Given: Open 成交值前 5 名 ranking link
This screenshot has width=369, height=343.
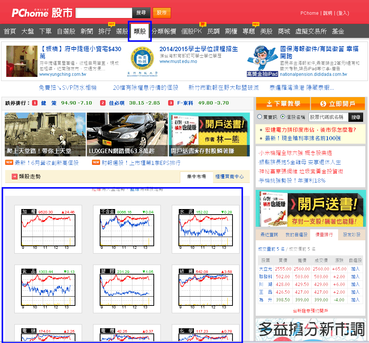Looking at the screenshot, I should (x=302, y=249).
